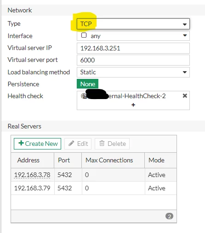
Task: Click the health check globe icon
Action: (84, 96)
